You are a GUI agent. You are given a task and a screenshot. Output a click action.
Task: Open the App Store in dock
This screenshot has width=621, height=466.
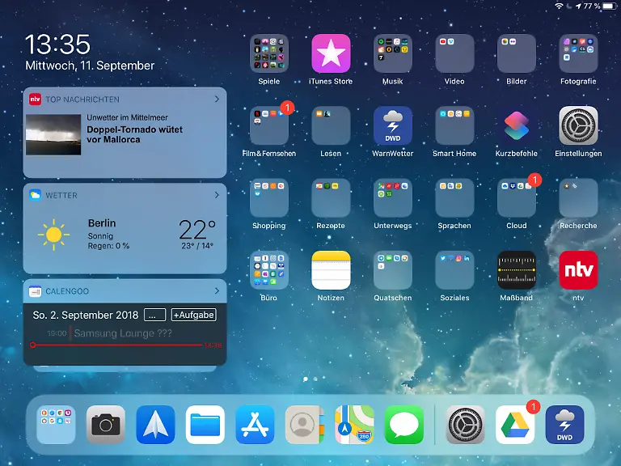click(255, 425)
